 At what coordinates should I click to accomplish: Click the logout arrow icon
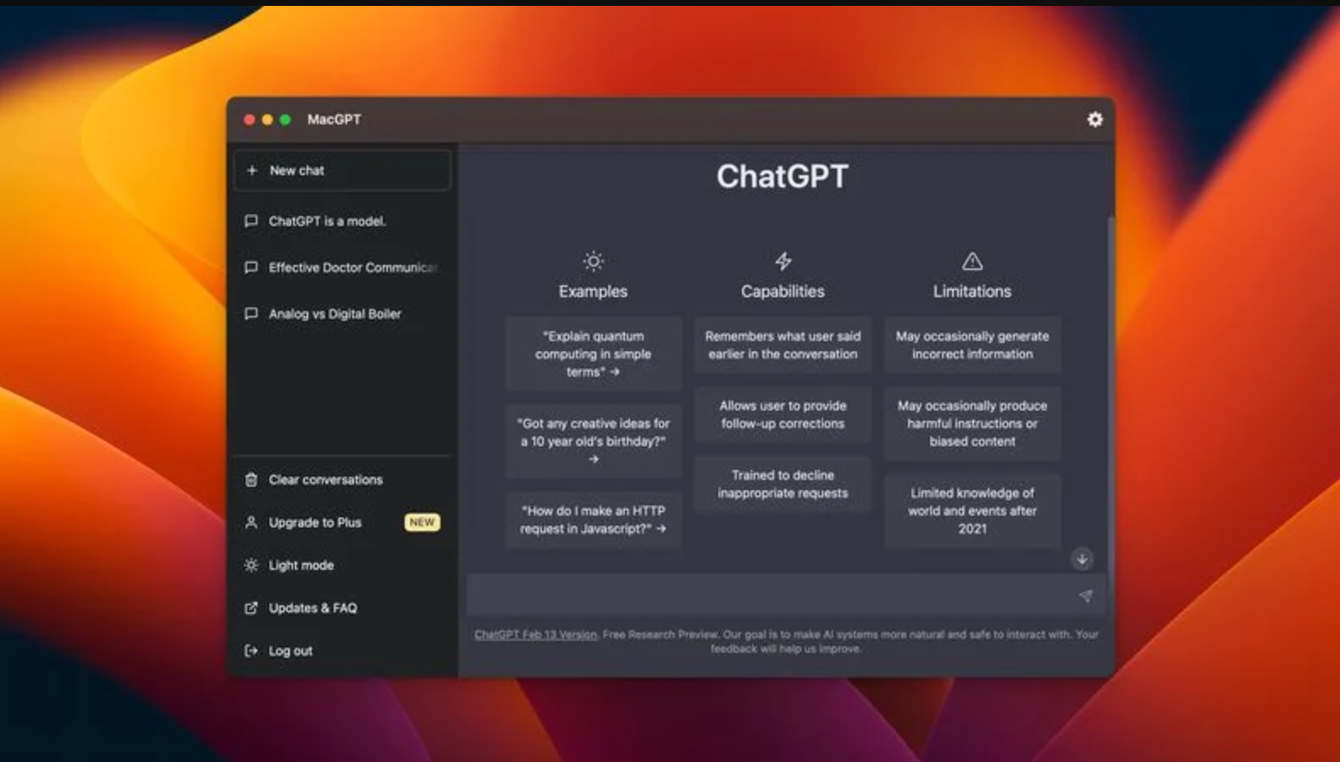[251, 651]
